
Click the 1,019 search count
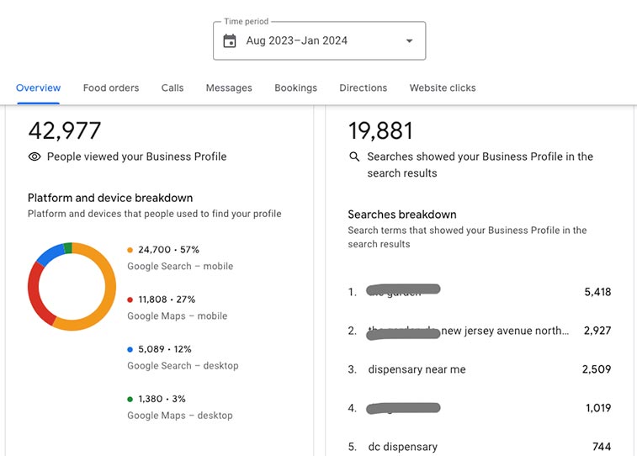point(598,408)
